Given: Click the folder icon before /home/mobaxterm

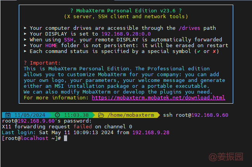Looking at the screenshot, I should tap(101, 115).
